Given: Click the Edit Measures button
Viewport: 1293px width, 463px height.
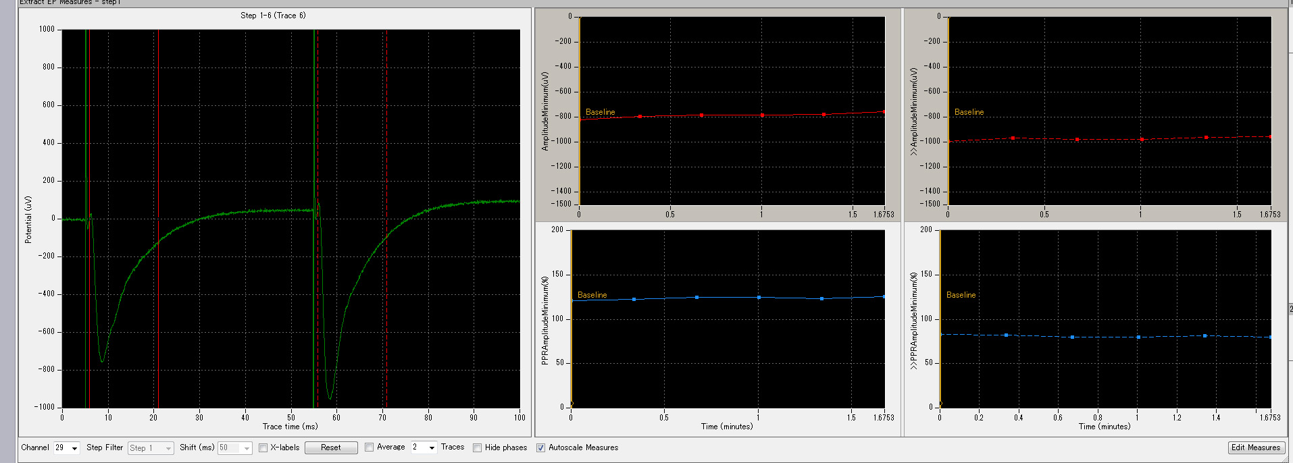Looking at the screenshot, I should coord(1255,447).
